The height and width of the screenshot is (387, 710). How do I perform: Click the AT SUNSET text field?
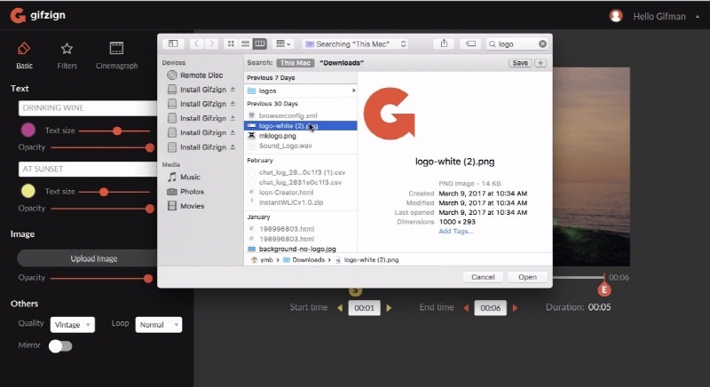(x=88, y=169)
